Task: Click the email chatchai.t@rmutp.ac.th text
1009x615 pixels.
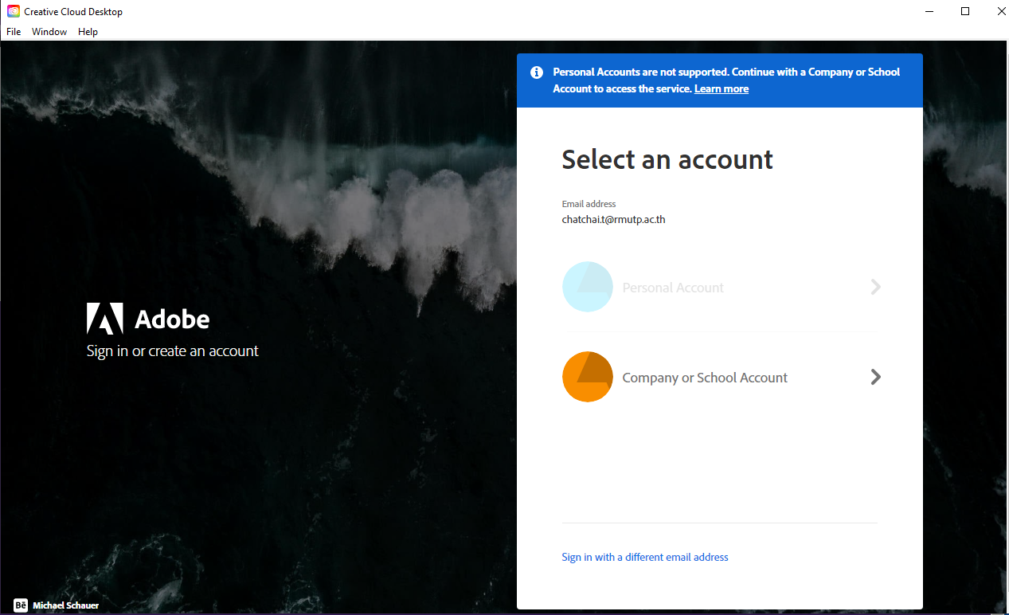Action: 613,219
